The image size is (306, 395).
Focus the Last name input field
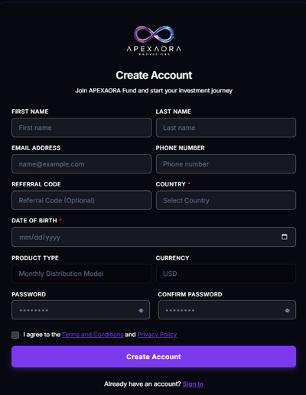(x=226, y=128)
